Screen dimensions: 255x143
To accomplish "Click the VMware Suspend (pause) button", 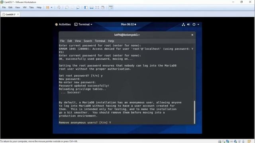I will [48, 8].
